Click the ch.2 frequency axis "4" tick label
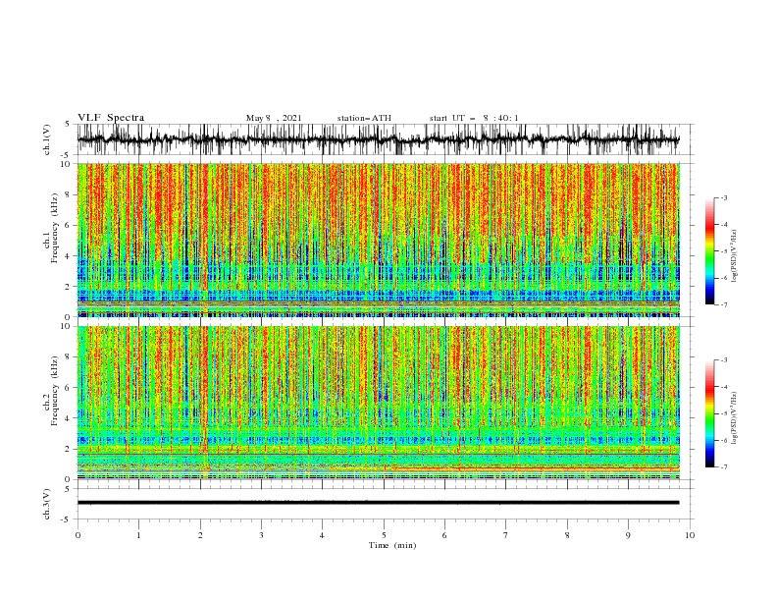Viewport: 777px width, 601px height. (x=69, y=418)
